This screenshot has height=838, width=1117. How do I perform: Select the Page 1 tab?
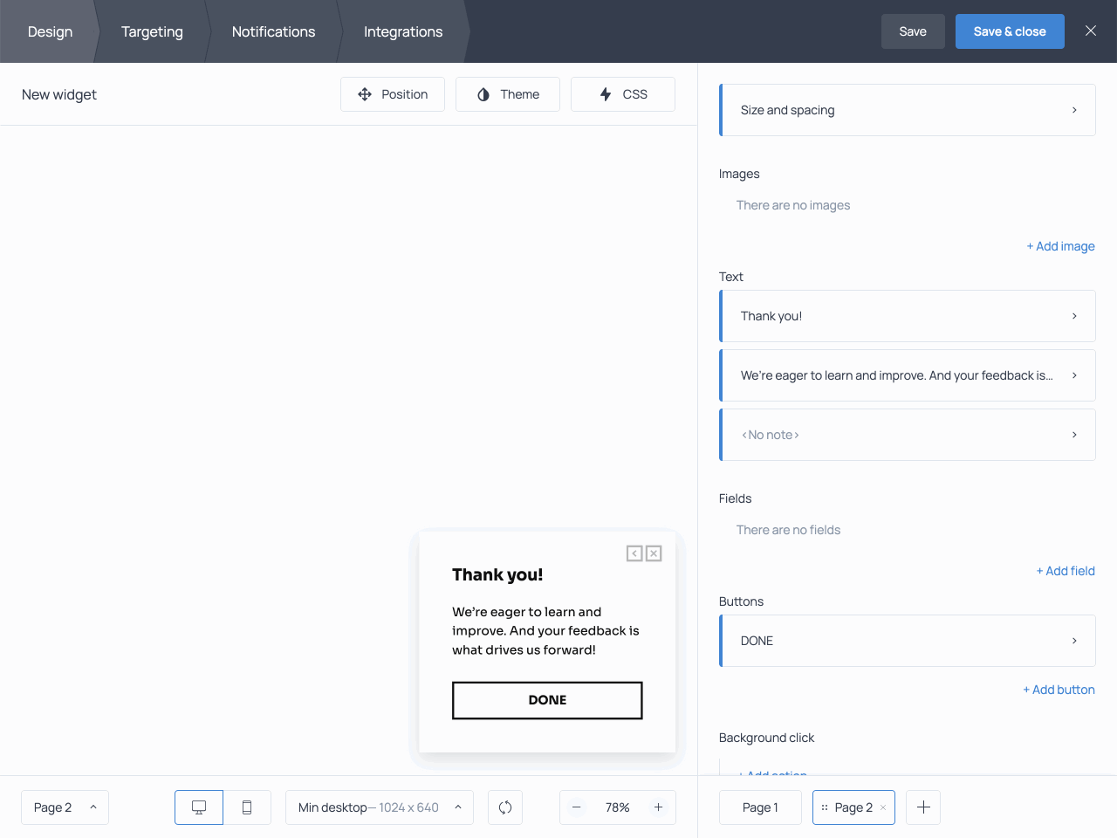pos(760,807)
